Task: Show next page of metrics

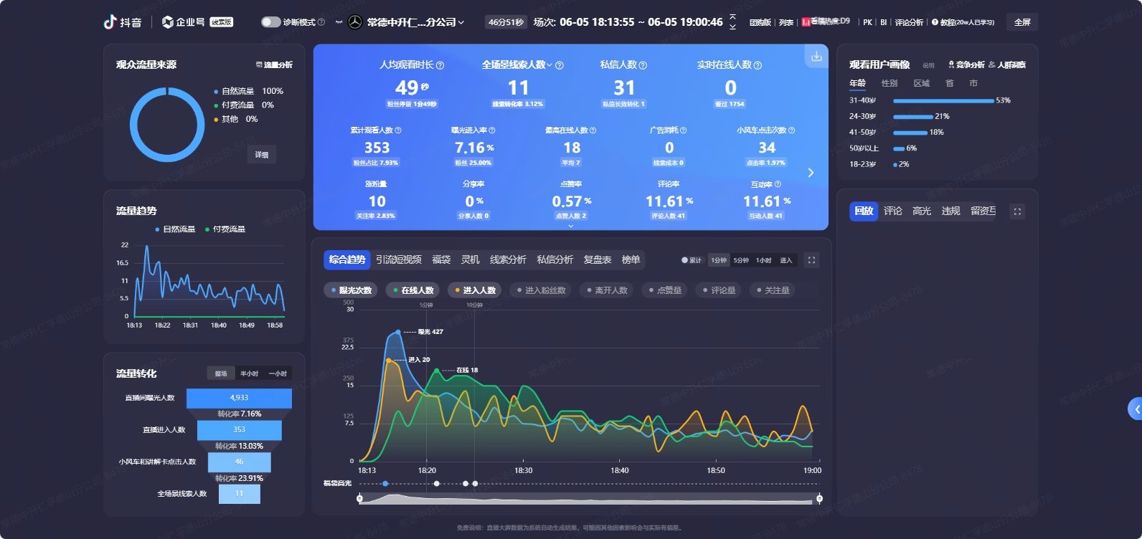Action: coord(811,173)
